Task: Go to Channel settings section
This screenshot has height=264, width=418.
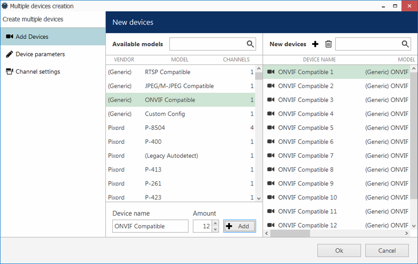Action: click(37, 72)
